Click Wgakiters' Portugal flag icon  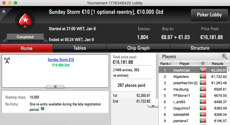click(203, 77)
